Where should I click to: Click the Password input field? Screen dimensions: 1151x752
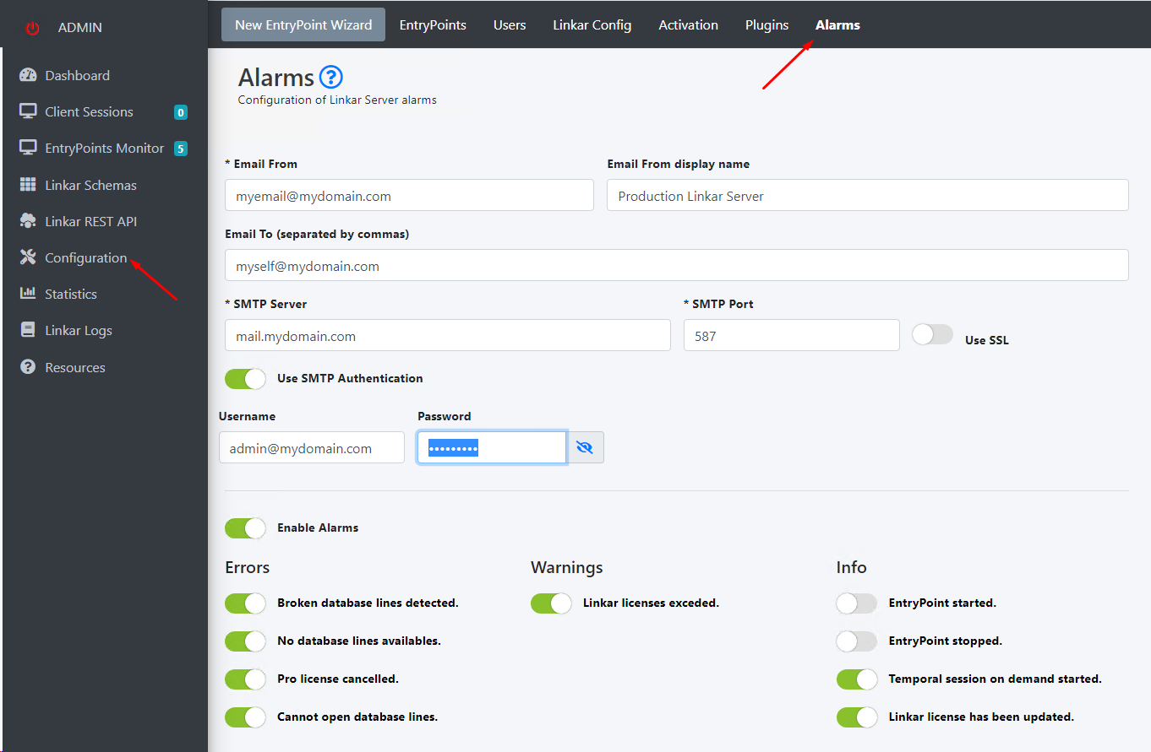pos(492,447)
